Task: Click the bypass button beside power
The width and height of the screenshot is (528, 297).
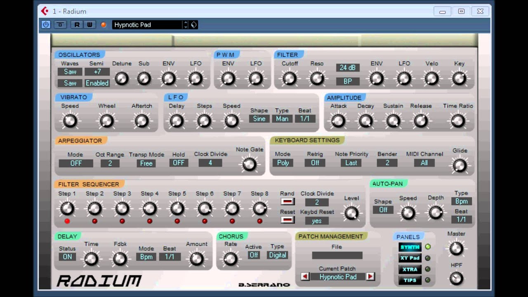Action: (x=60, y=25)
